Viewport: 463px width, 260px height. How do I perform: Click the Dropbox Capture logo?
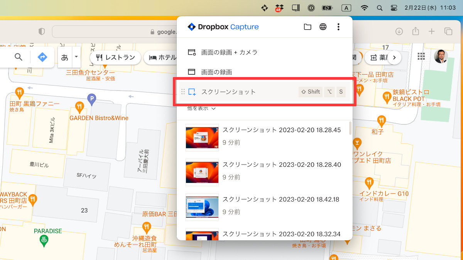[x=223, y=27]
